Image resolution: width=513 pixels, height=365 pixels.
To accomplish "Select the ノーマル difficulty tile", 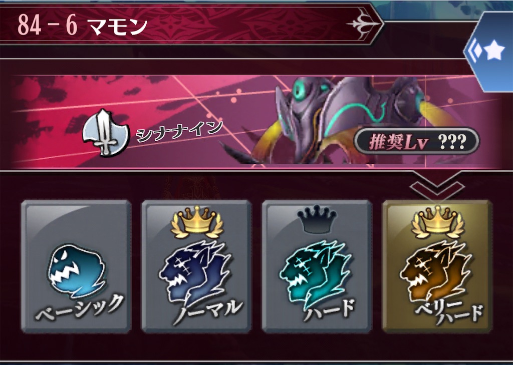I will click(x=196, y=267).
